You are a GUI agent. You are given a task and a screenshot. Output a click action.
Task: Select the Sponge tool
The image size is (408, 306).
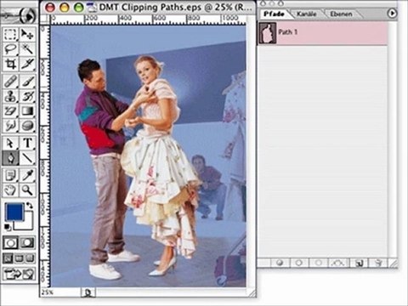pyautogui.click(x=27, y=126)
